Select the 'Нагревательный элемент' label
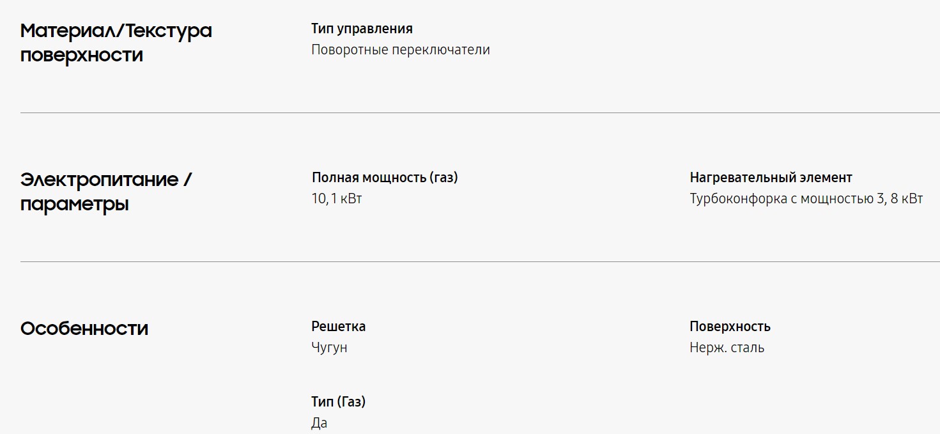Screen dimensions: 940x434 coord(771,178)
